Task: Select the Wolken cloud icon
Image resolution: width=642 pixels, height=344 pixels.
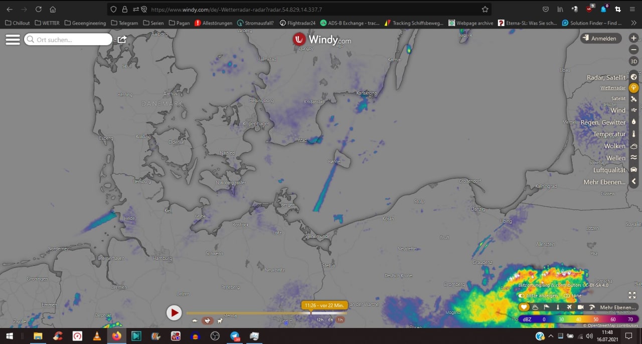Action: (634, 146)
